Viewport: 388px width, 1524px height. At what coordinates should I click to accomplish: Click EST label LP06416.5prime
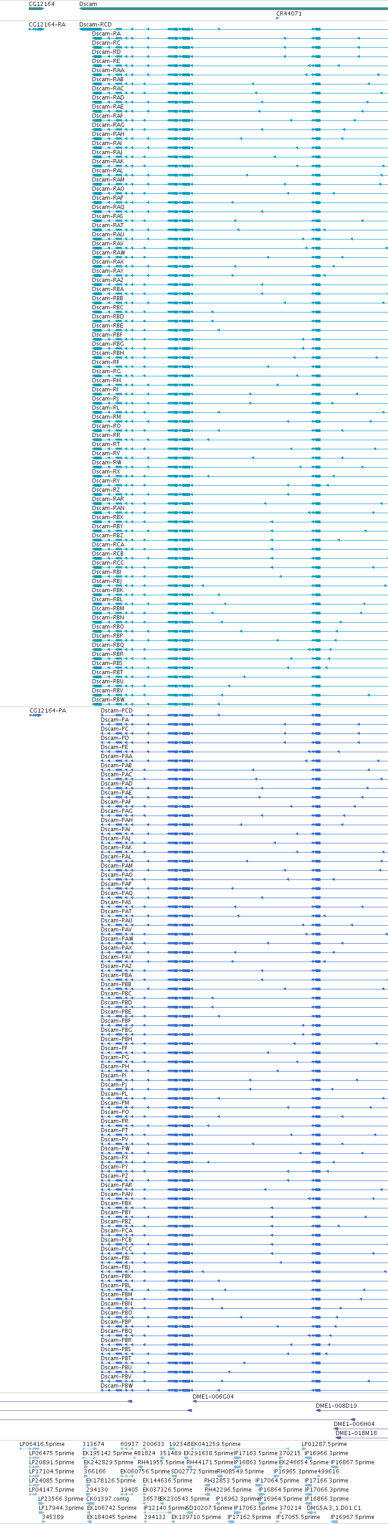[42, 1445]
